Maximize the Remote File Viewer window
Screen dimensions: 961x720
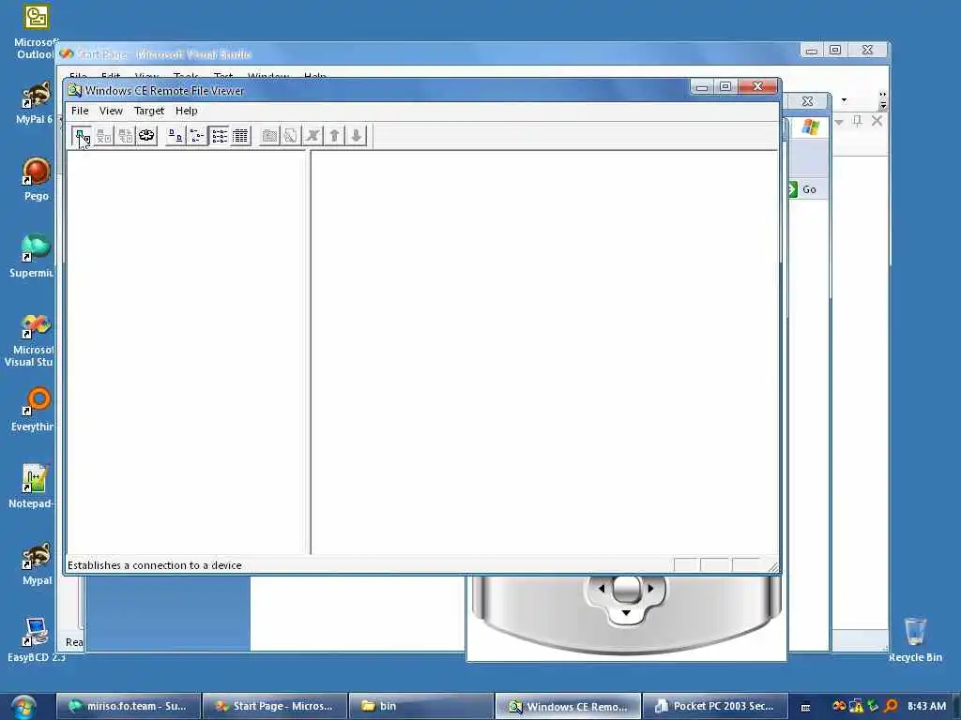pos(725,87)
